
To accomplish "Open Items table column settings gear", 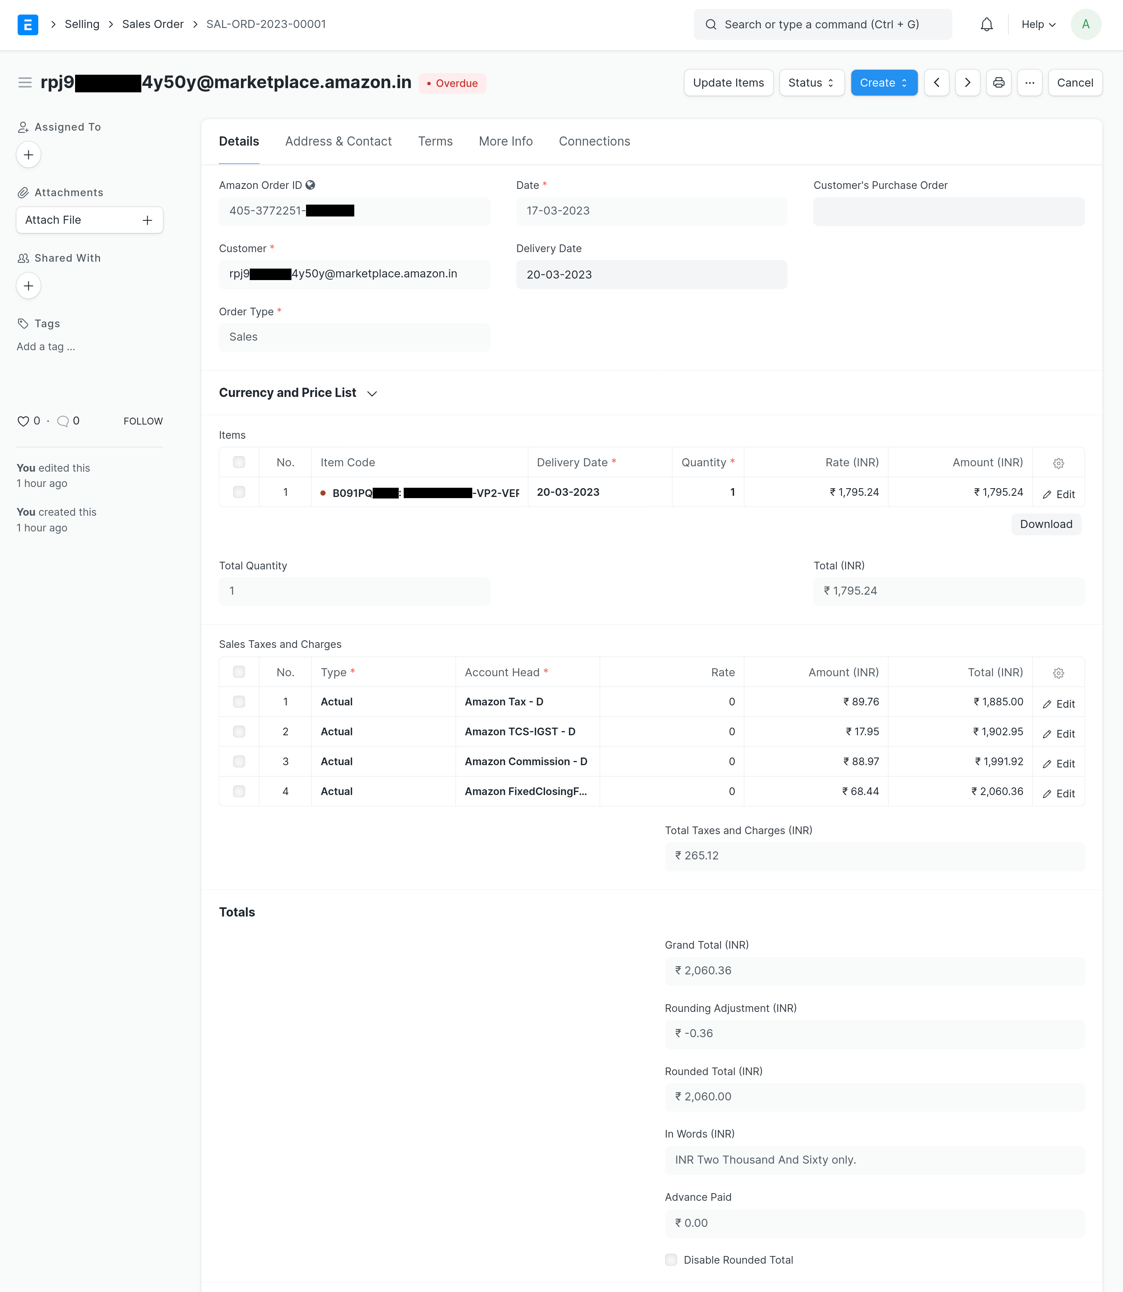I will pos(1058,462).
